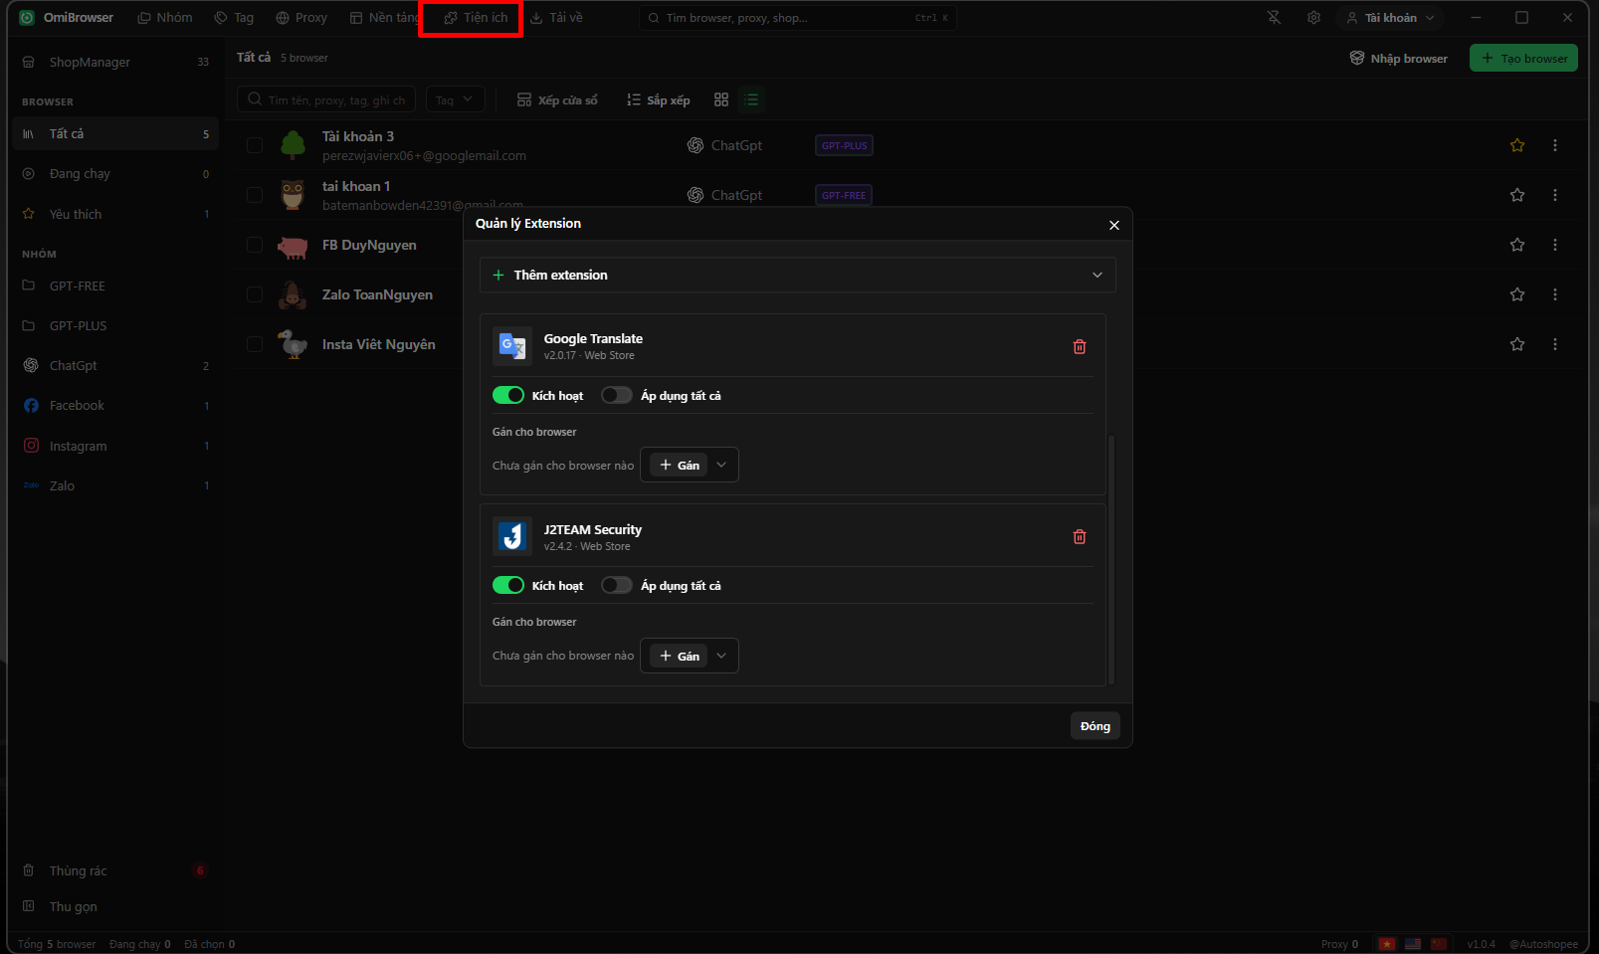
Task: Toggle Áp dụng tất cả for J2TEAM Security
Action: coord(617,585)
